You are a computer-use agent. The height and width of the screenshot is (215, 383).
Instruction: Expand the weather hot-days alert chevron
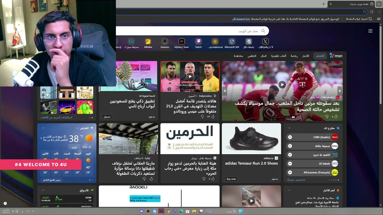coord(41,138)
